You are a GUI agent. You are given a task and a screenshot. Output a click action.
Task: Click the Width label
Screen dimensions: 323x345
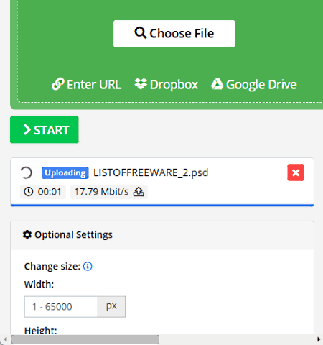(39, 285)
